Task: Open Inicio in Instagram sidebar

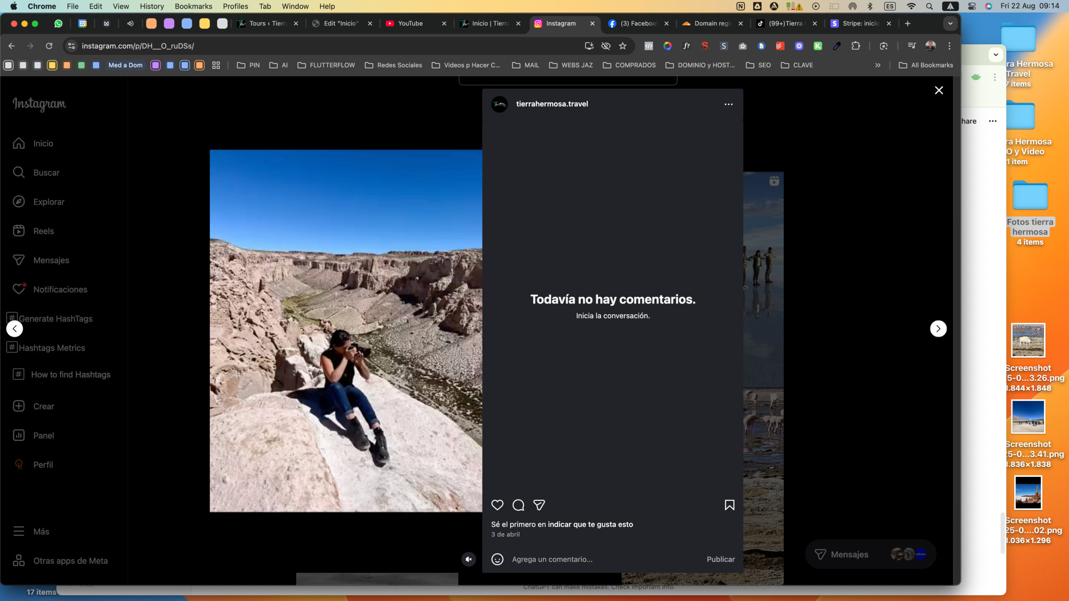Action: click(x=33, y=144)
